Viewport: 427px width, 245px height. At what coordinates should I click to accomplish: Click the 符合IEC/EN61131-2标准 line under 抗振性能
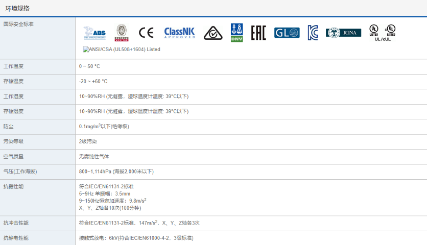[x=106, y=186]
